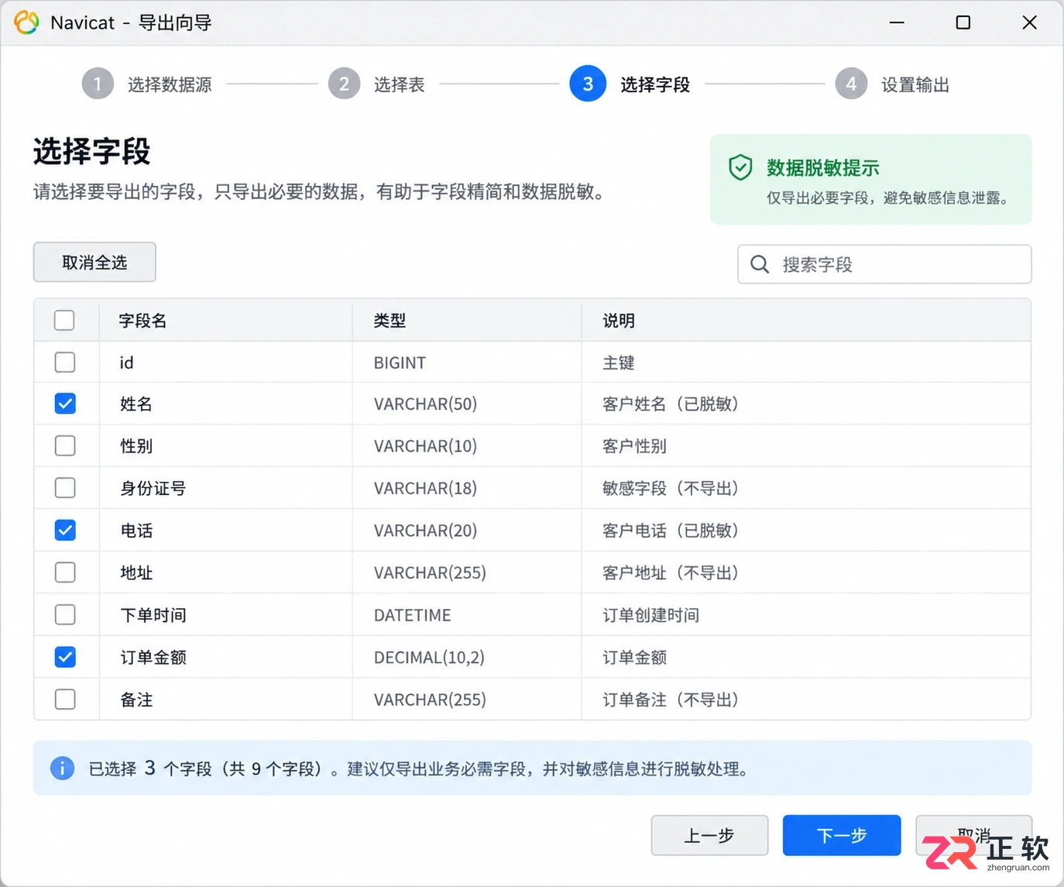
Task: Click 敏感字段（不导出） description cell
Action: pos(671,488)
